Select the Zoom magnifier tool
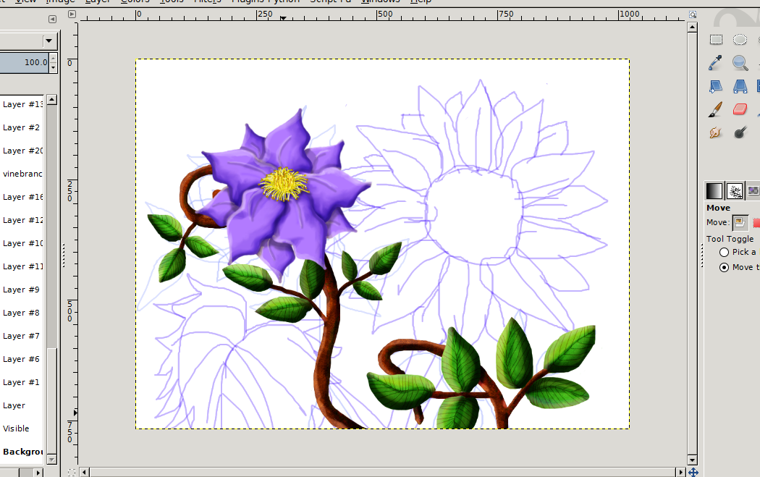The height and width of the screenshot is (477, 760). tap(740, 63)
